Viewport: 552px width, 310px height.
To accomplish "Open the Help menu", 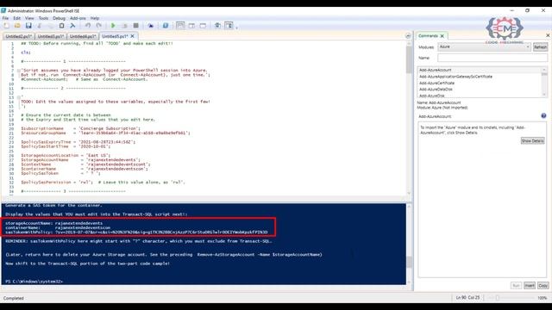I will click(95, 18).
